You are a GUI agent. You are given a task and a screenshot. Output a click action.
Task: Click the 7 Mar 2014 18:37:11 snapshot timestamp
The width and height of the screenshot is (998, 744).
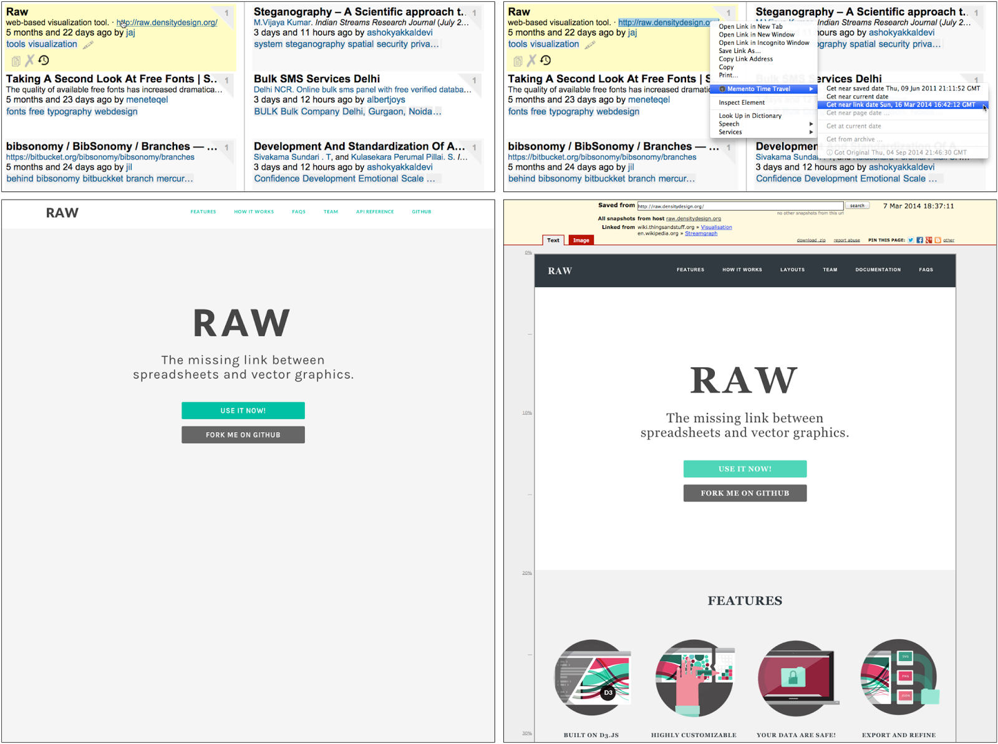point(918,206)
